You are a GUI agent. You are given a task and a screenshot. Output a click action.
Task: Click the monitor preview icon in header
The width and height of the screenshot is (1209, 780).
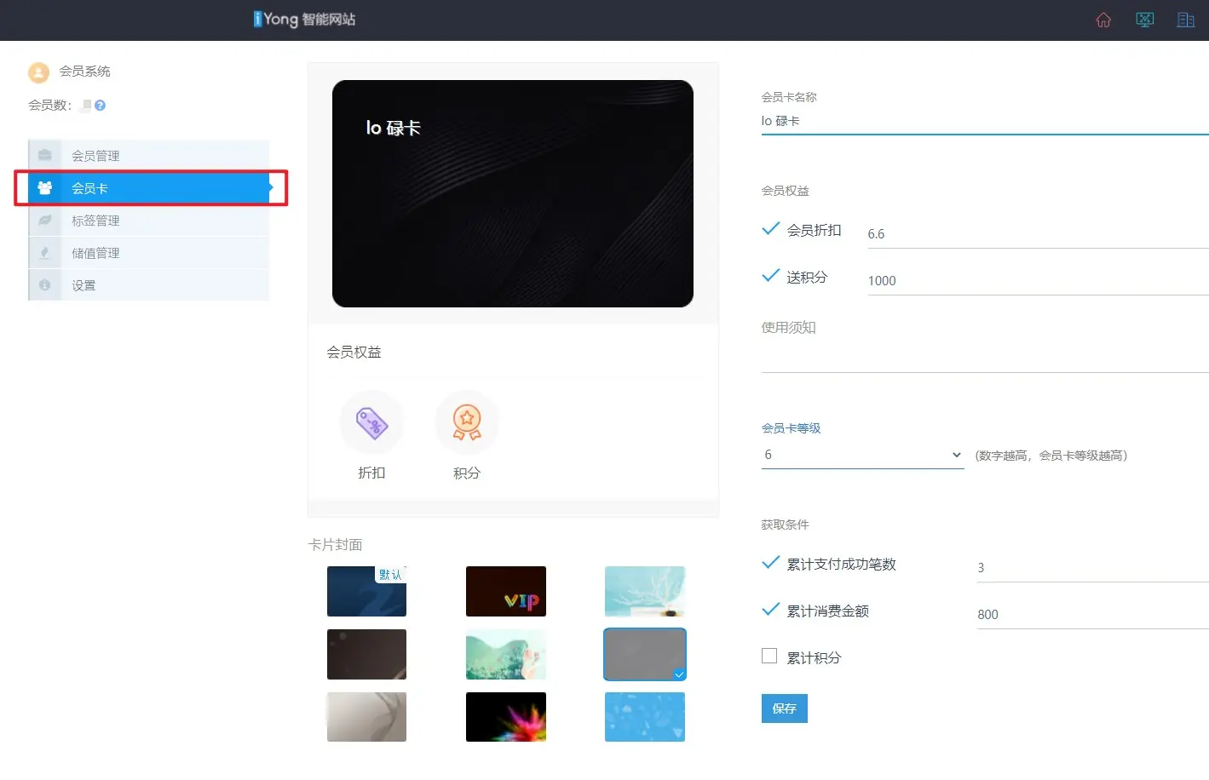coord(1144,20)
